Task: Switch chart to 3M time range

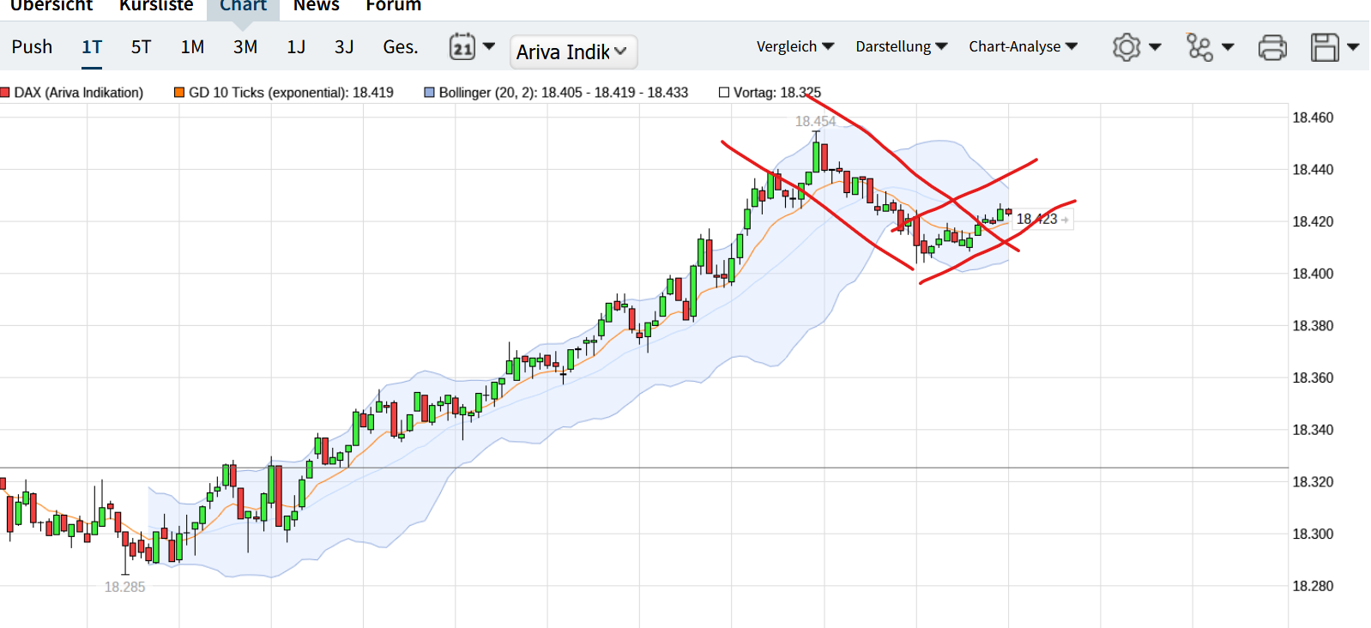Action: 245,47
